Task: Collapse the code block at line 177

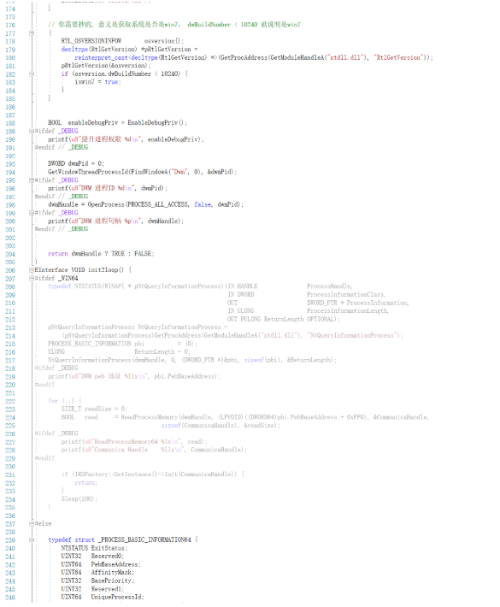Action: [x=32, y=33]
